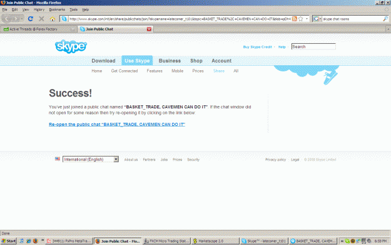
Task: Click the Firefox URL address field
Action: tap(180, 19)
